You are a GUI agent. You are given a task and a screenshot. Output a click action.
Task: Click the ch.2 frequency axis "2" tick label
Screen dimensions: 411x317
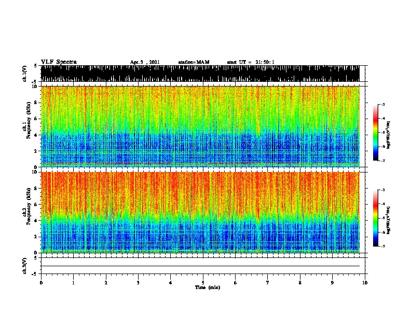pyautogui.click(x=36, y=237)
